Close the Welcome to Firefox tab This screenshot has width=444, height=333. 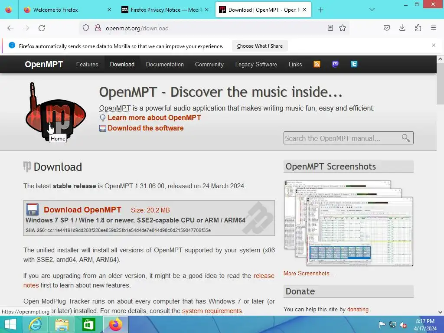tap(109, 10)
